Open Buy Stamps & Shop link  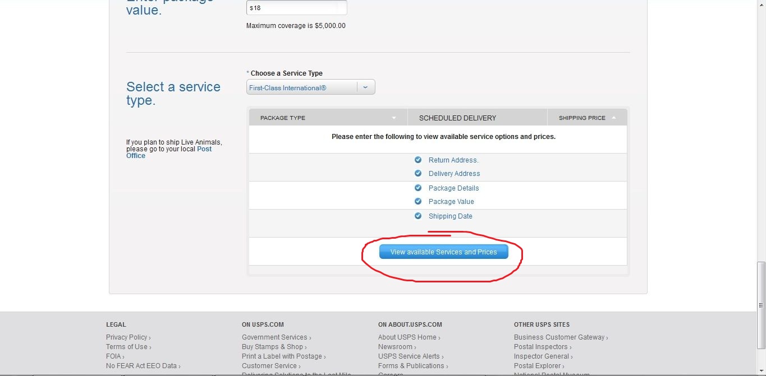point(272,347)
